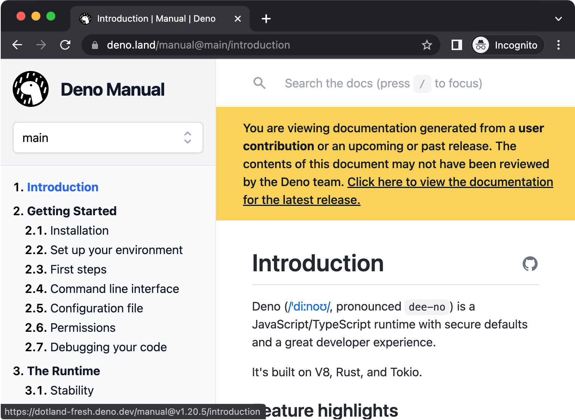This screenshot has width=575, height=420.
Task: Reload the current page
Action: (65, 45)
